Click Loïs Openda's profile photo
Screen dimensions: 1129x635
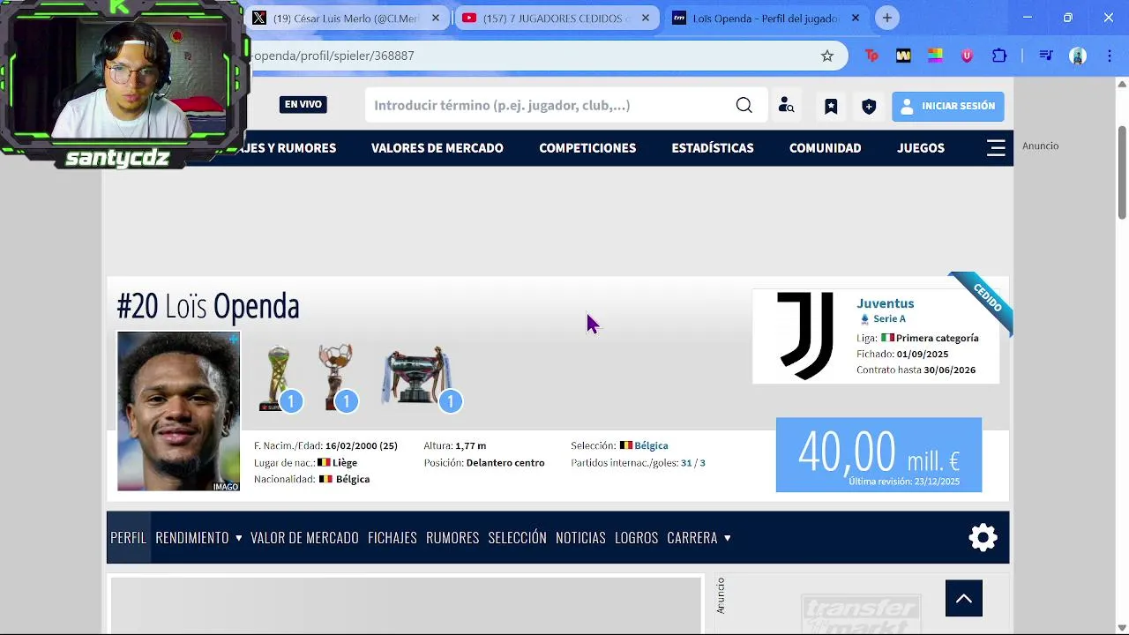coord(178,411)
